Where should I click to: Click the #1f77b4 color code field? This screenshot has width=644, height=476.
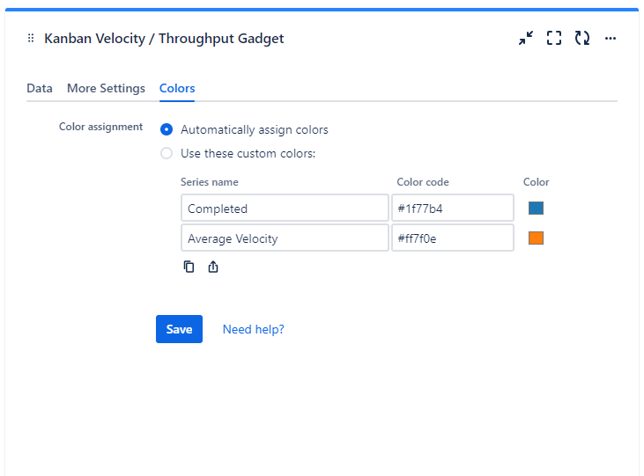pyautogui.click(x=453, y=209)
